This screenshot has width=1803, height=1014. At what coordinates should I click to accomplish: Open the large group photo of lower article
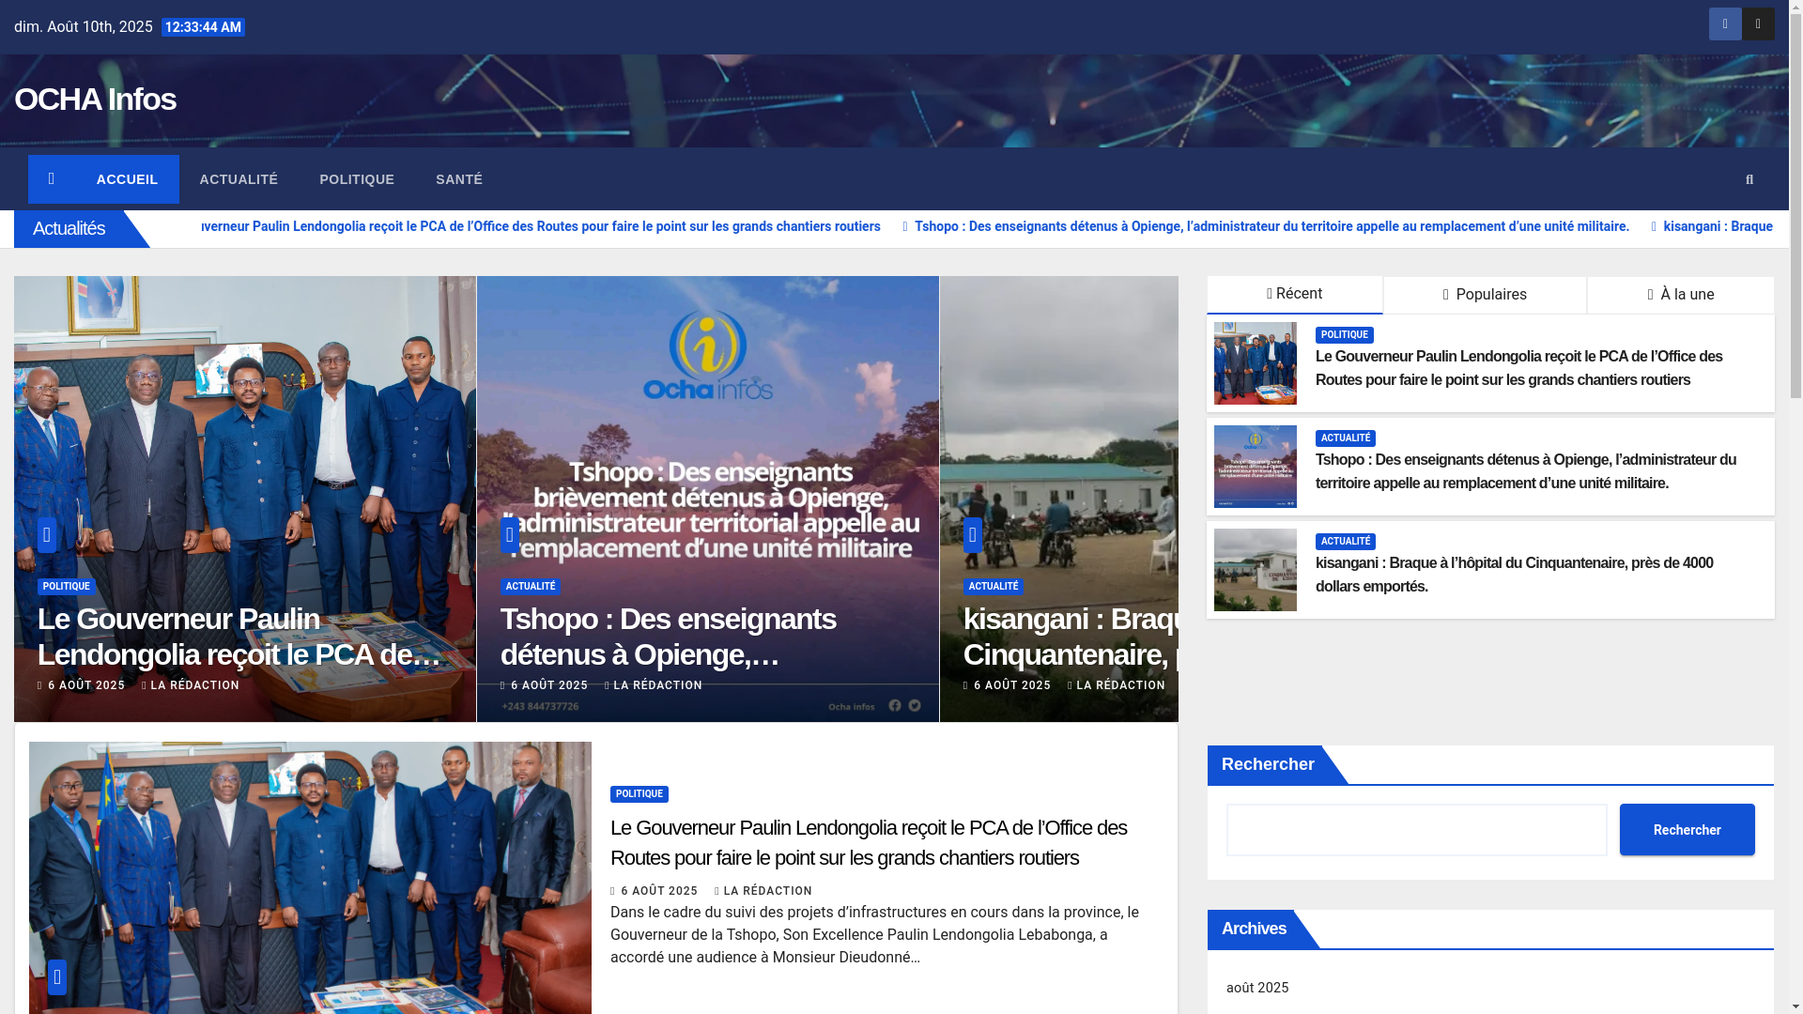coord(310,878)
